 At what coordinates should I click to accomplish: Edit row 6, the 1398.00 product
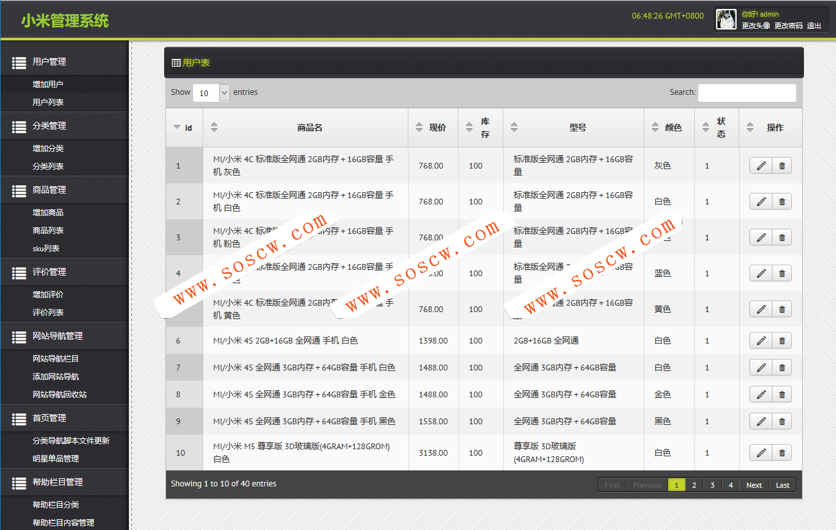[761, 341]
